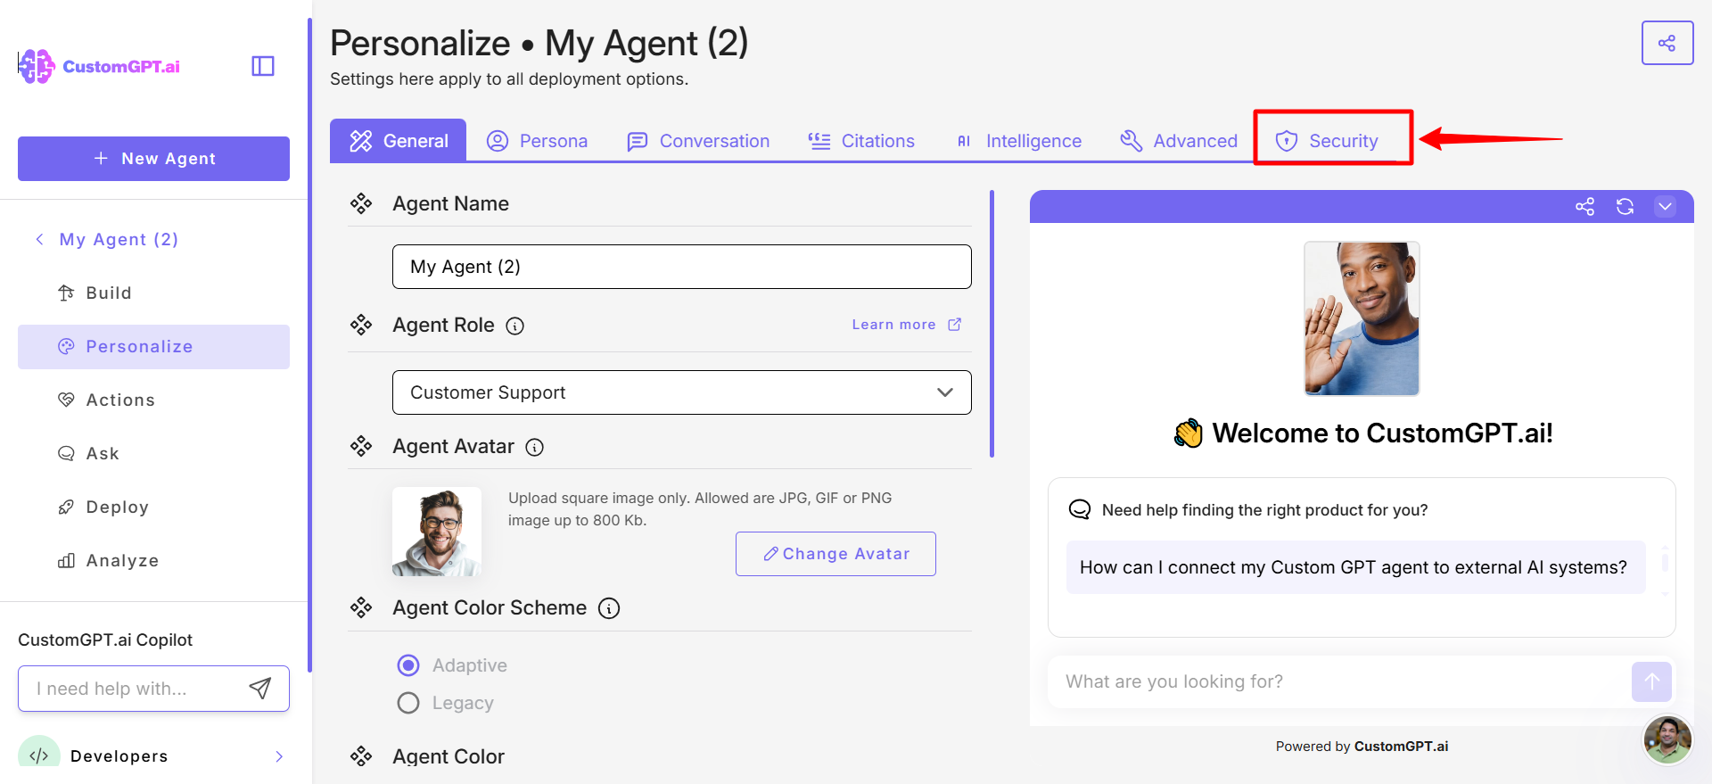Switch to the Persona tab
This screenshot has height=784, width=1712.
537,141
